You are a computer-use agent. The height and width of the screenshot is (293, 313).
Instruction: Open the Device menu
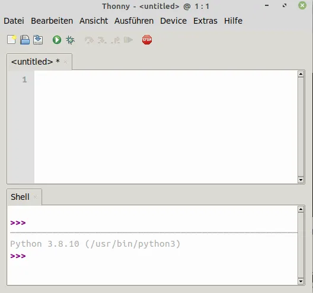[173, 21]
